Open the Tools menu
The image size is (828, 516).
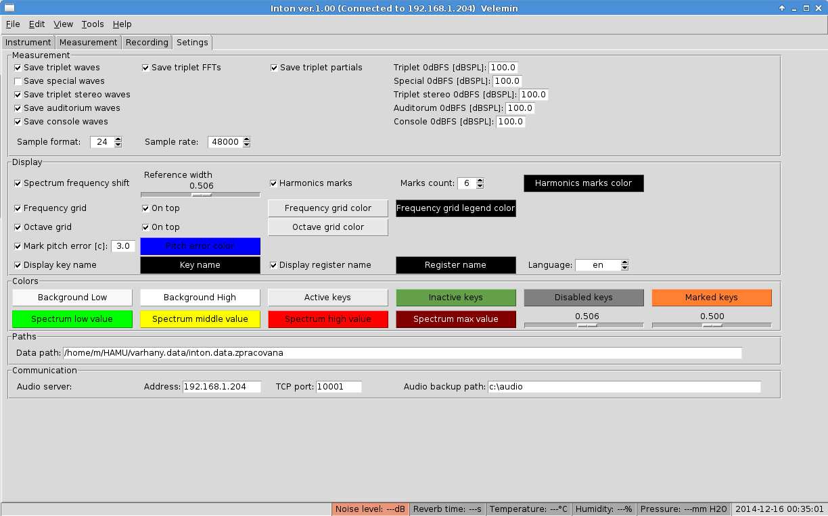[x=93, y=24]
